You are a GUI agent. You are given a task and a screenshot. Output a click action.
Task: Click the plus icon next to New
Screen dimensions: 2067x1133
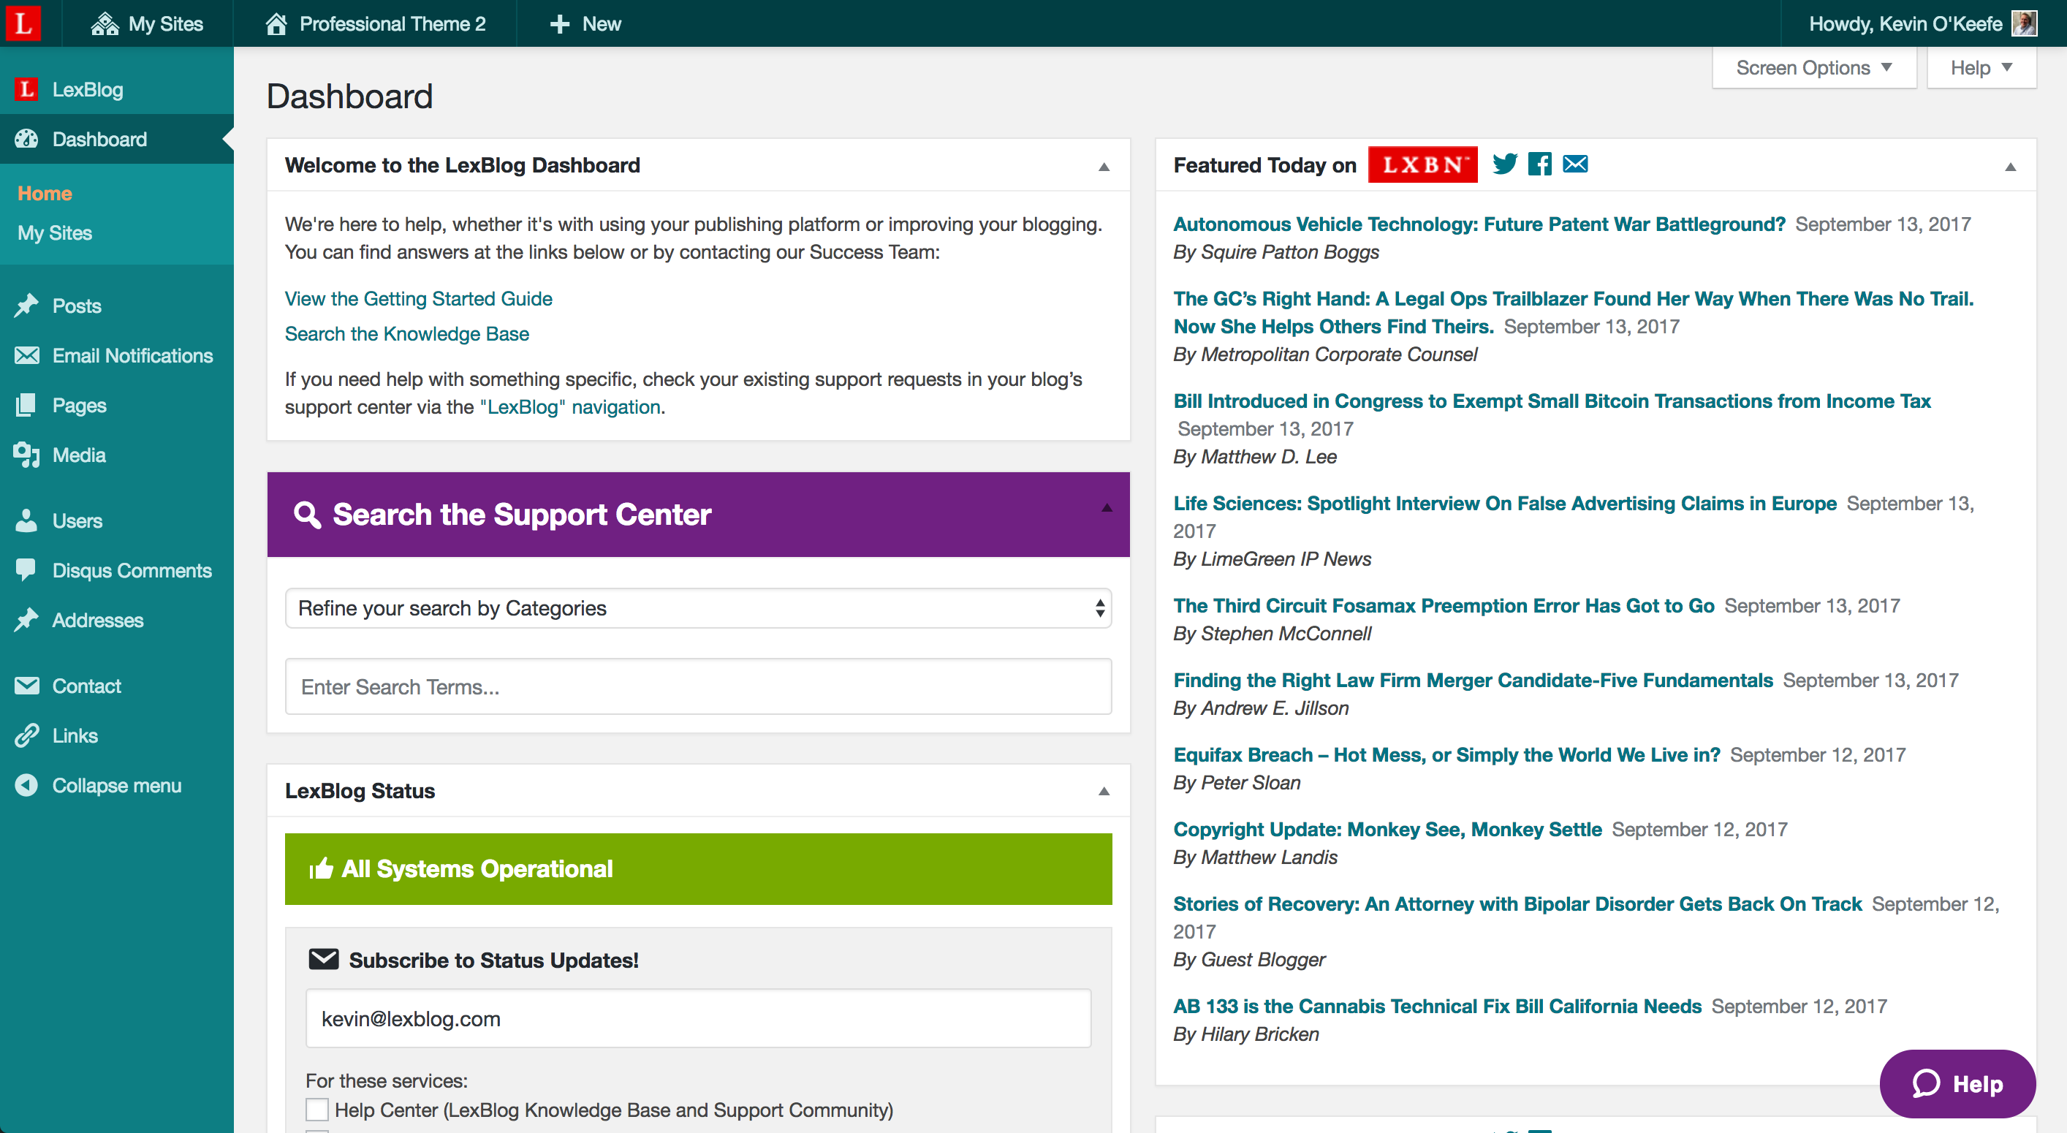(559, 24)
